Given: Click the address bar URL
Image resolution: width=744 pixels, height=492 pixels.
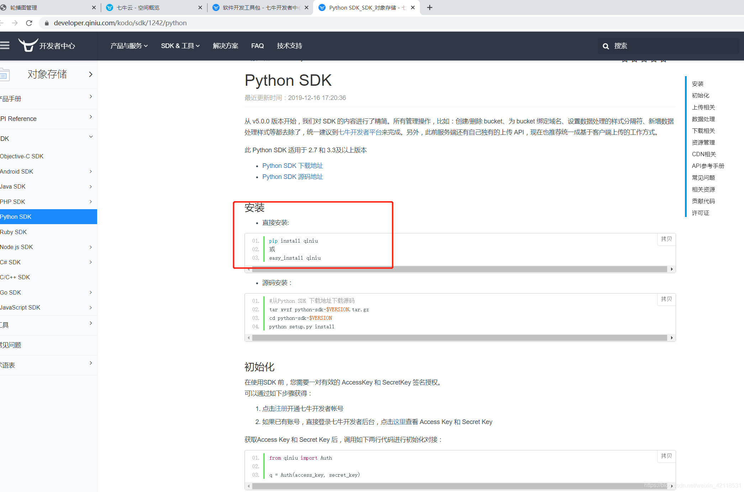Looking at the screenshot, I should pos(120,23).
